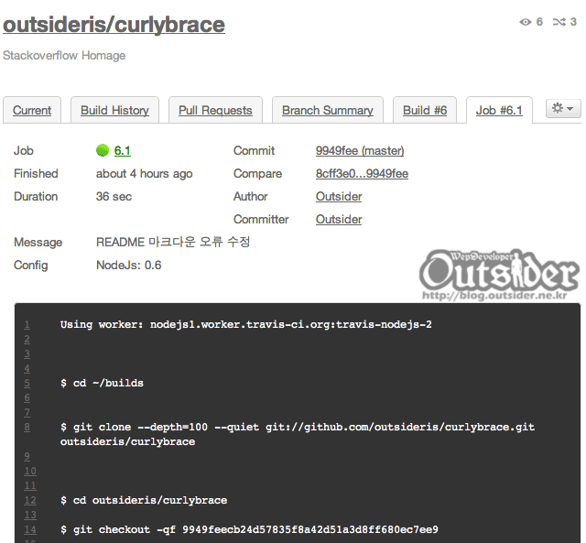586x543 pixels.
Task: Jump to log line number 5
Action: click(x=27, y=383)
